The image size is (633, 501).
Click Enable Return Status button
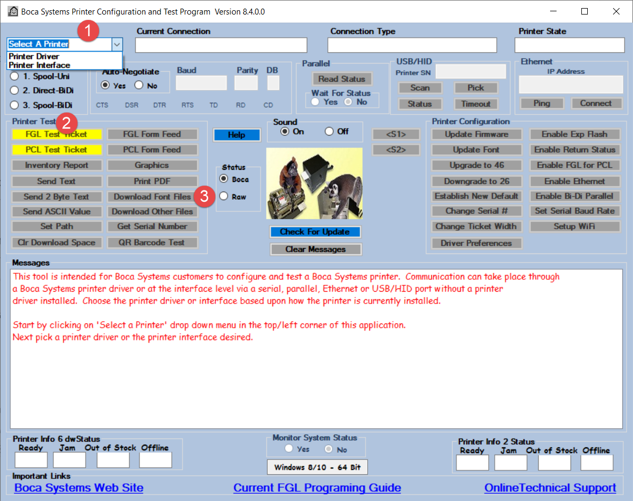point(575,150)
